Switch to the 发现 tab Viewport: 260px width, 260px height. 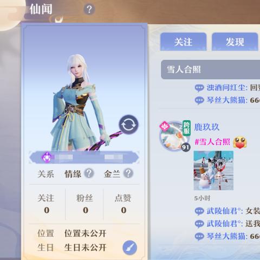pos(235,42)
